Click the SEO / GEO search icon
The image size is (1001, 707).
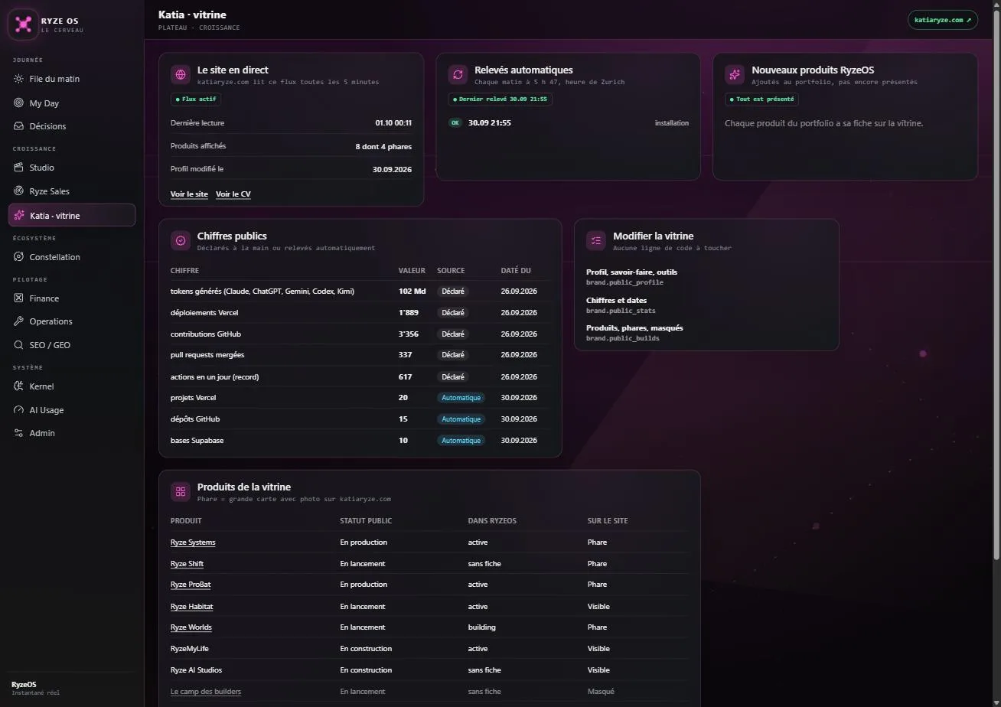pos(19,345)
